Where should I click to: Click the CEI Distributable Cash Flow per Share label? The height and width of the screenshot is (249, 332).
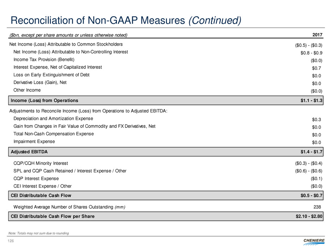pos(53,217)
